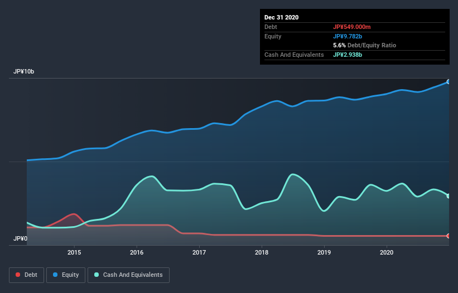Select the teal Cash endpoint marker at Dec 2020
This screenshot has height=293, width=458.
click(x=449, y=196)
